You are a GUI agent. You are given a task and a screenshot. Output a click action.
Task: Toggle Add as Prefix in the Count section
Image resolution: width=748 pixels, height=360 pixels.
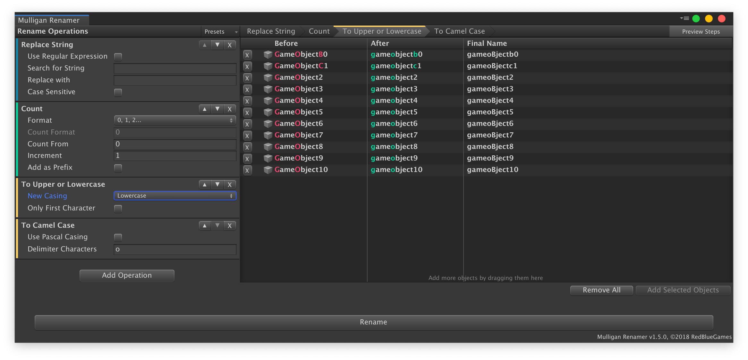[118, 168]
